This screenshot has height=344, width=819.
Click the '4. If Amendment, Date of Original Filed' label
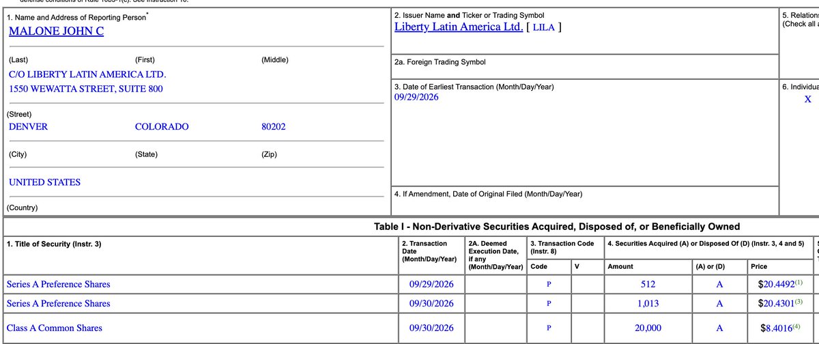[488, 194]
